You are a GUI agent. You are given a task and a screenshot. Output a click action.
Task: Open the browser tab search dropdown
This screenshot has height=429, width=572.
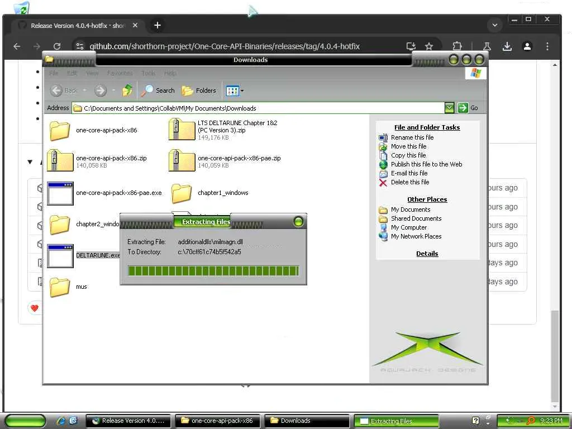[495, 25]
